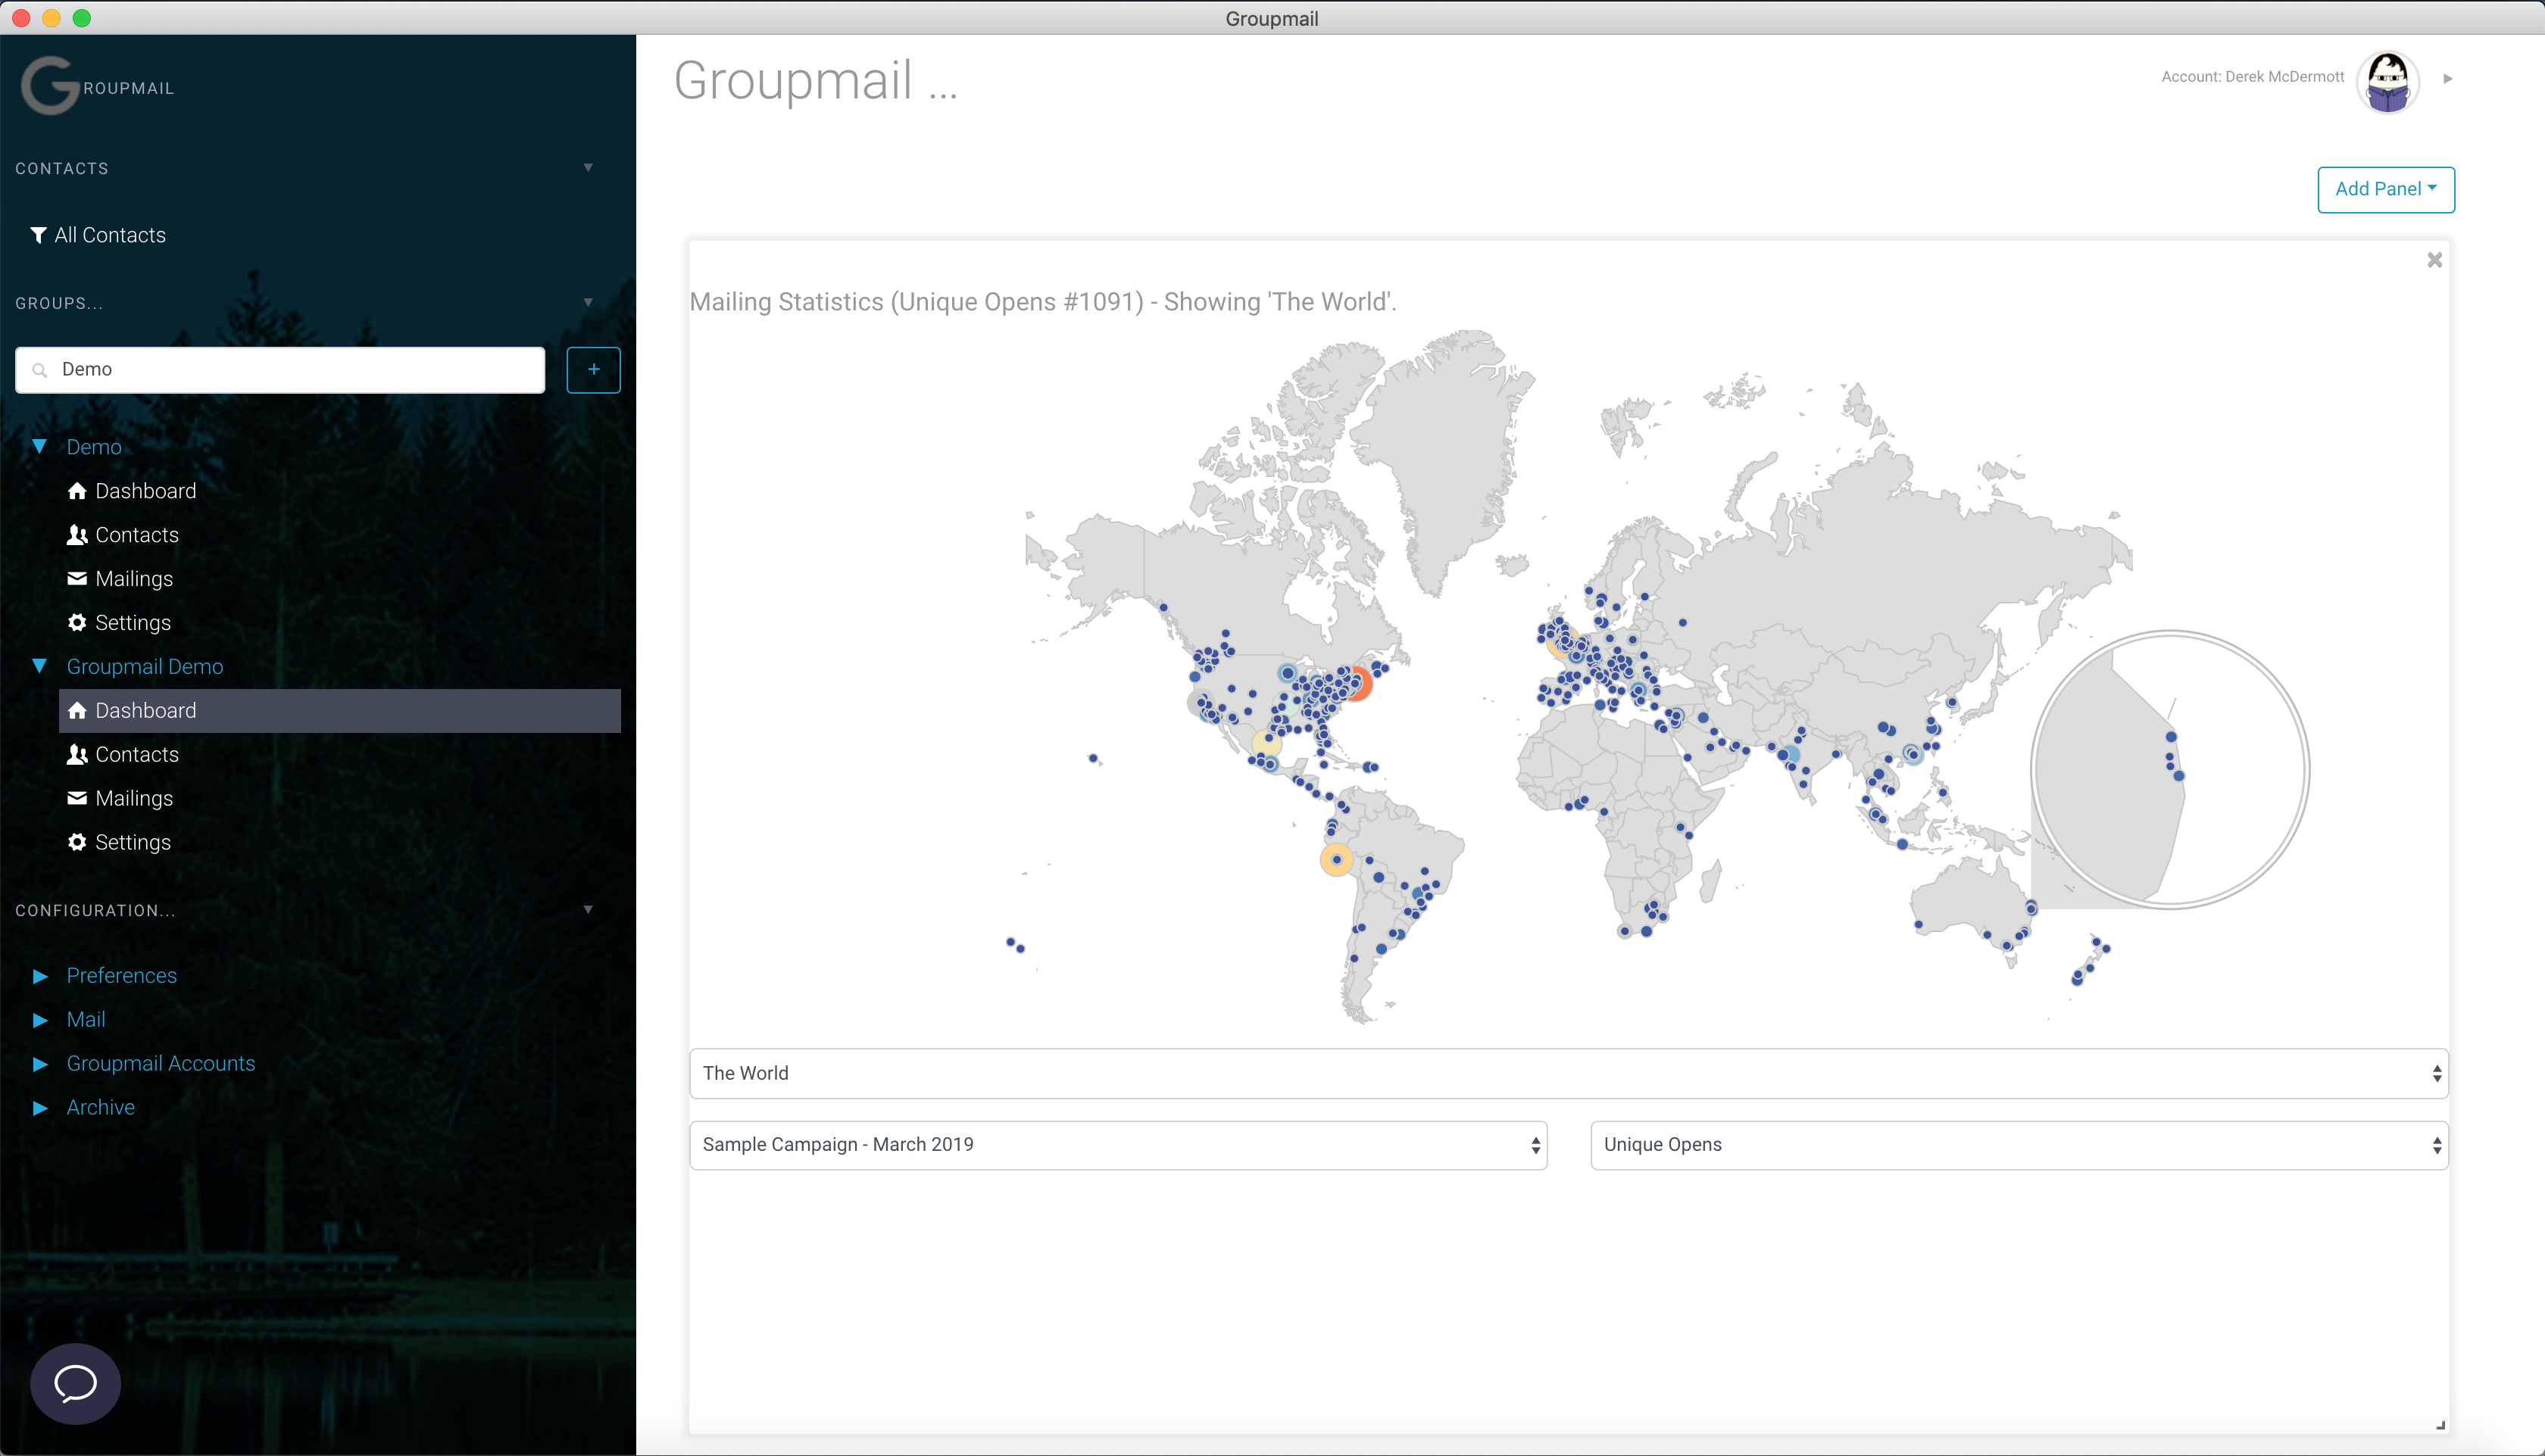2545x1456 pixels.
Task: Collapse the CONFIGURATION section arrow
Action: point(589,910)
